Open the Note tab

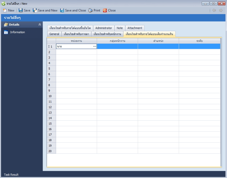(120, 28)
